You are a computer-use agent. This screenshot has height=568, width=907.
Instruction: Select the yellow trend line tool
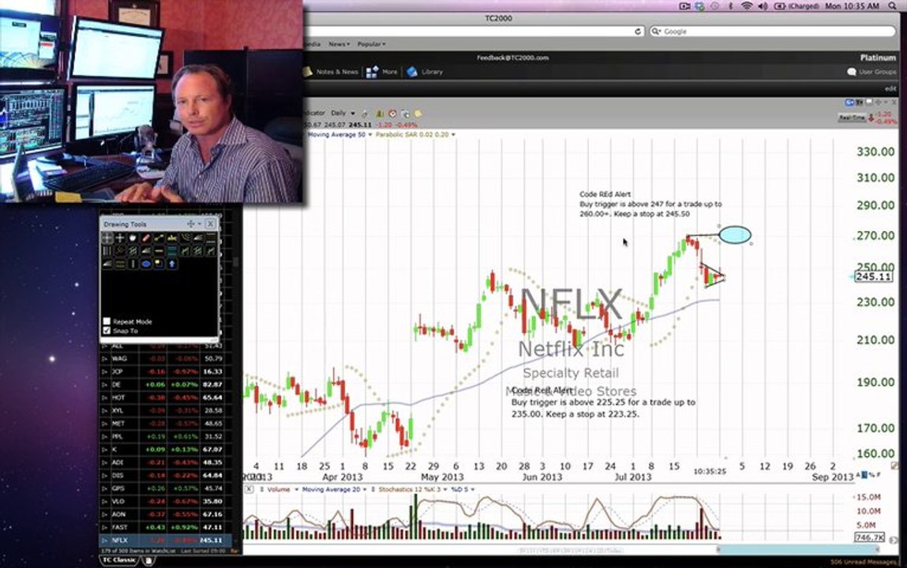pos(159,237)
